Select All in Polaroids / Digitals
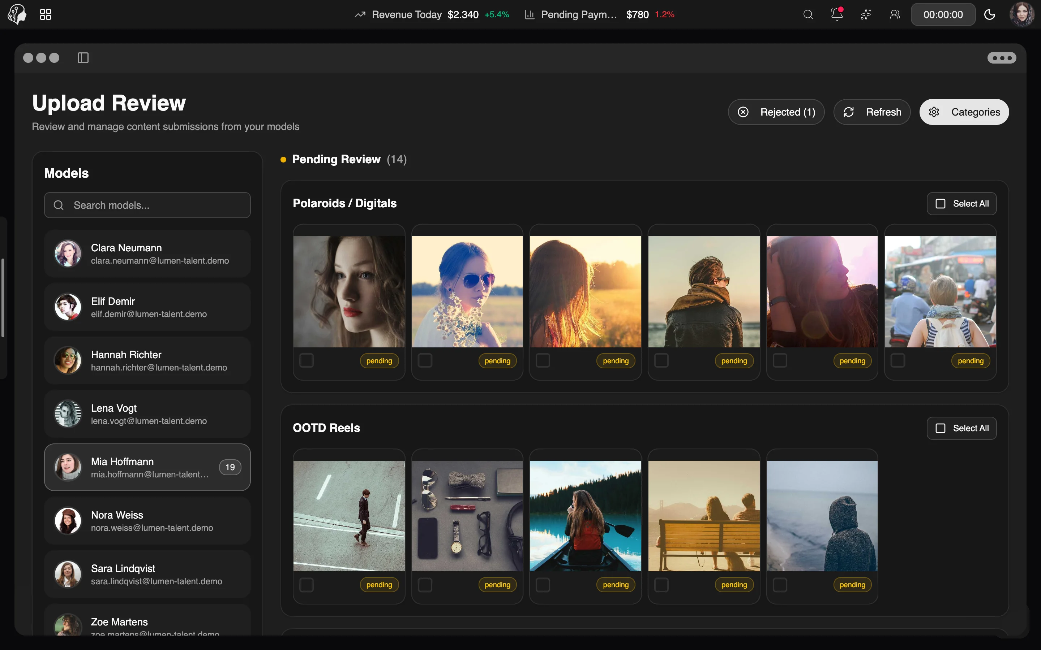This screenshot has height=650, width=1041. tap(961, 203)
